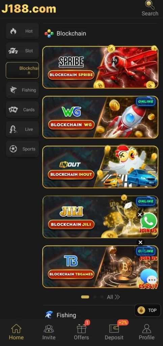Open the Offers tab with badge
Screen dimensions: 163x346
[82, 332]
